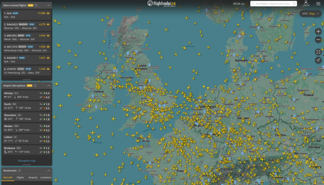
Task: Zoom in with the plus button
Action: coord(318,31)
